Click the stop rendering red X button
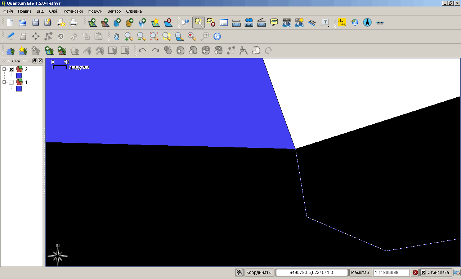 click(x=415, y=273)
